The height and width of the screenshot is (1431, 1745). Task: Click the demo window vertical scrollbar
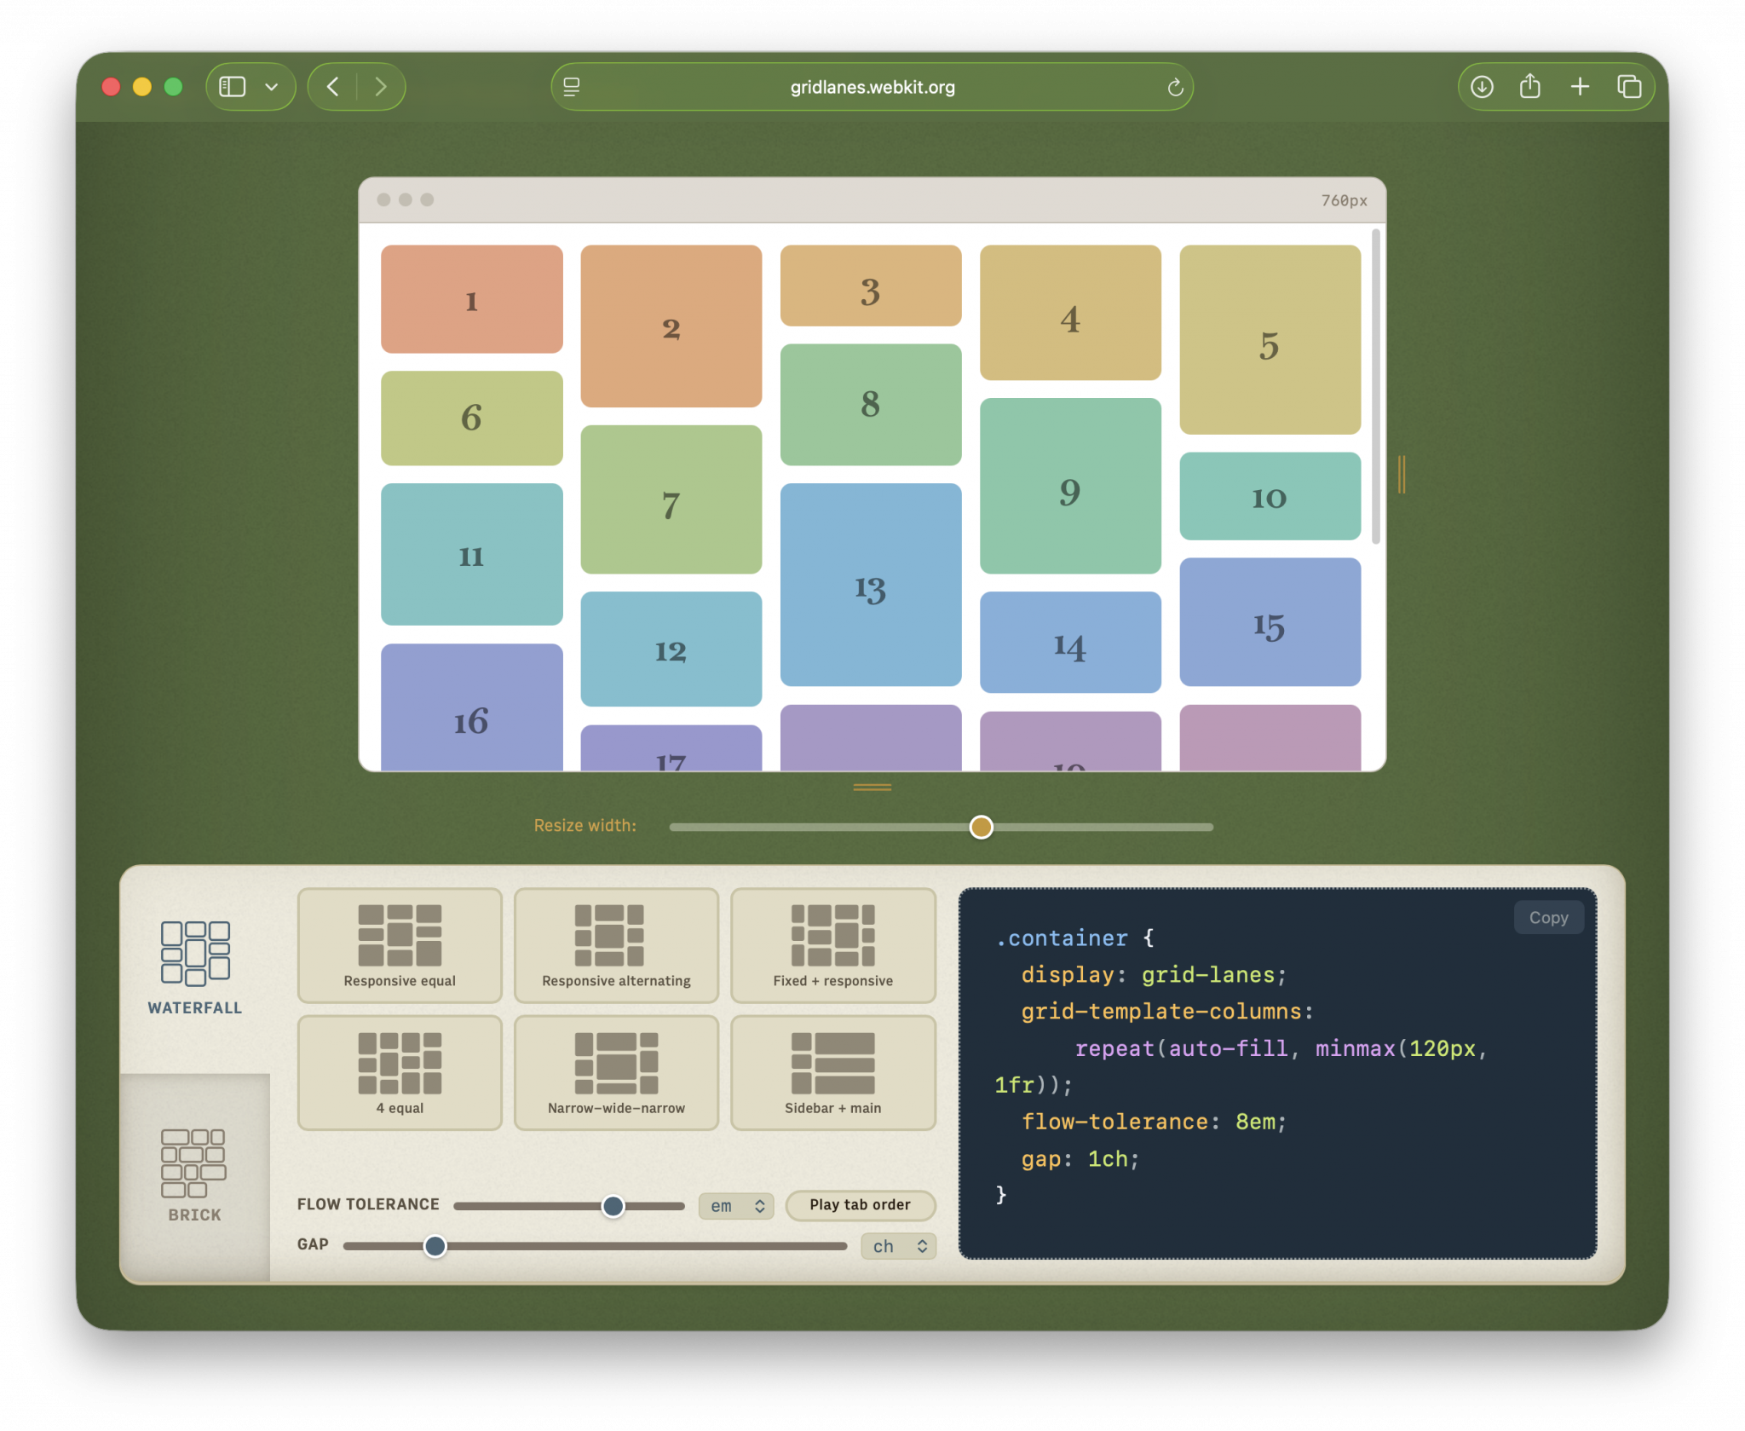(1375, 386)
